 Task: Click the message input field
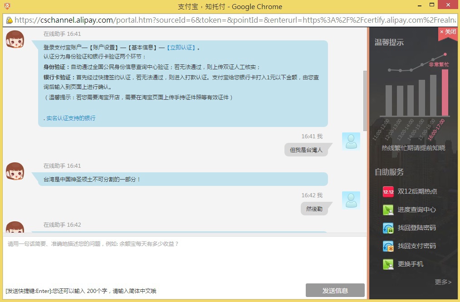coord(185,259)
